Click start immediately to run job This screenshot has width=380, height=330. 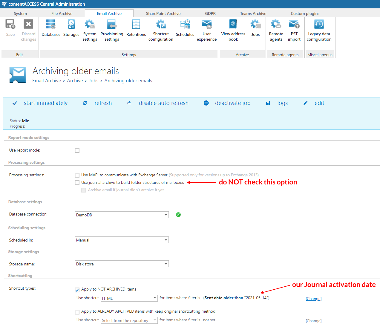click(x=45, y=103)
